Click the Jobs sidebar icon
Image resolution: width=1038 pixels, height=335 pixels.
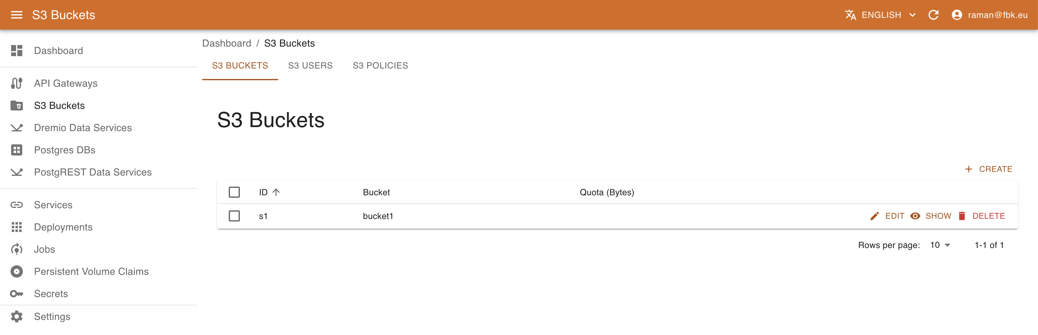(16, 249)
